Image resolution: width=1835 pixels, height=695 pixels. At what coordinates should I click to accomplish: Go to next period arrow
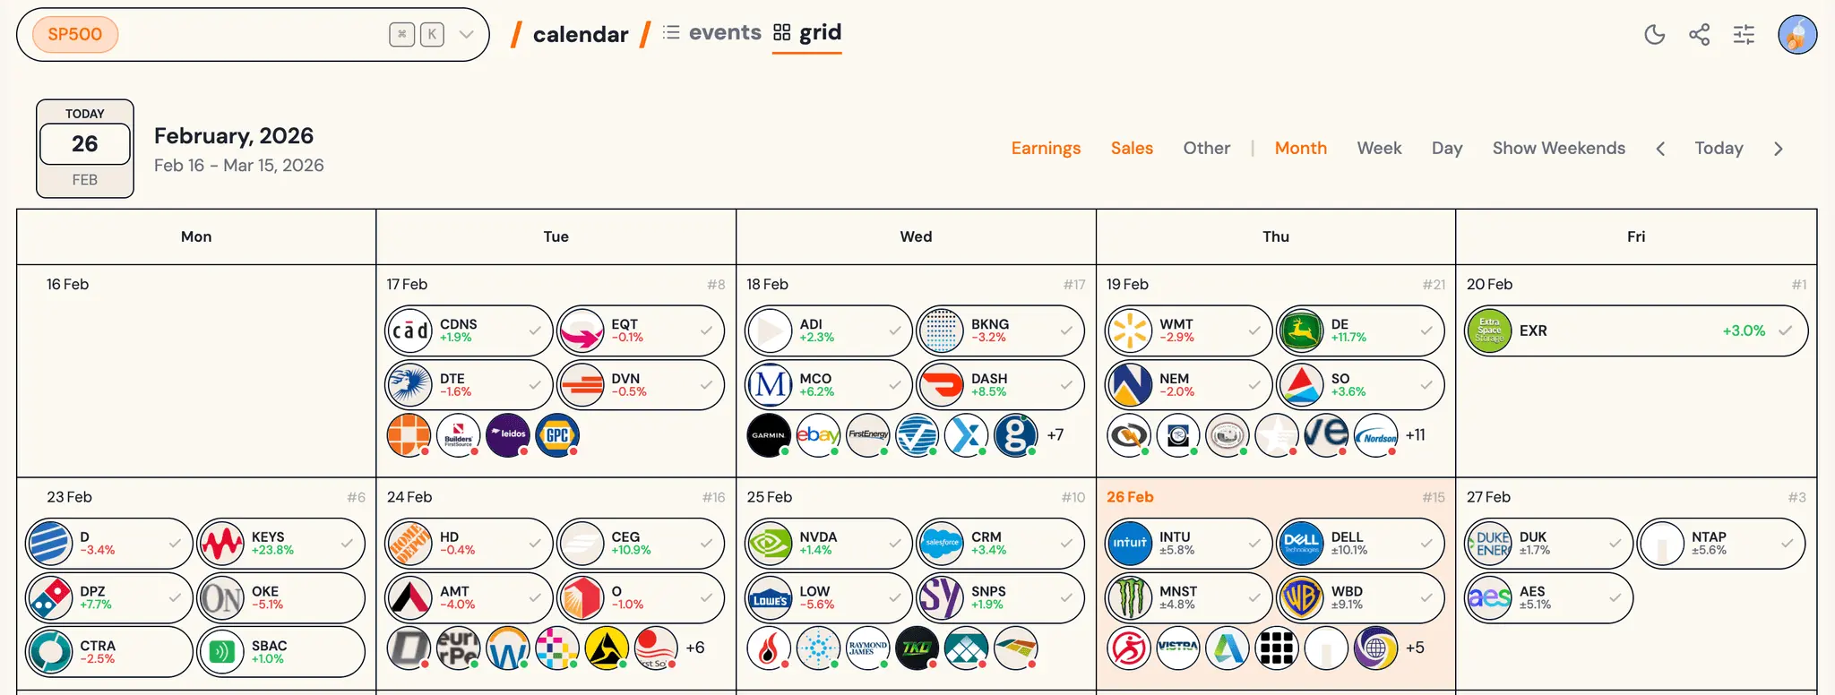tap(1779, 149)
